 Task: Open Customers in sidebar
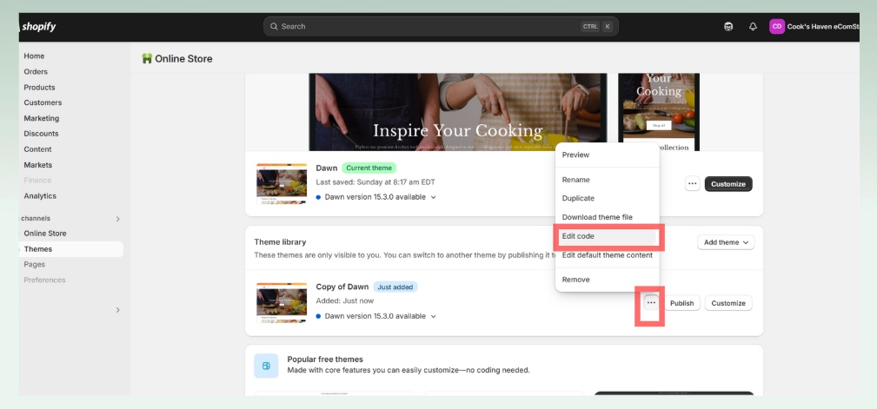click(43, 102)
